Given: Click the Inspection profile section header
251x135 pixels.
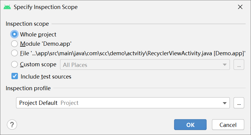Looking at the screenshot, I should click(28, 88).
